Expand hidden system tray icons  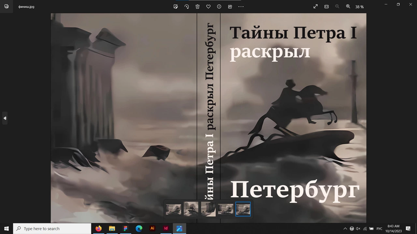(345, 229)
